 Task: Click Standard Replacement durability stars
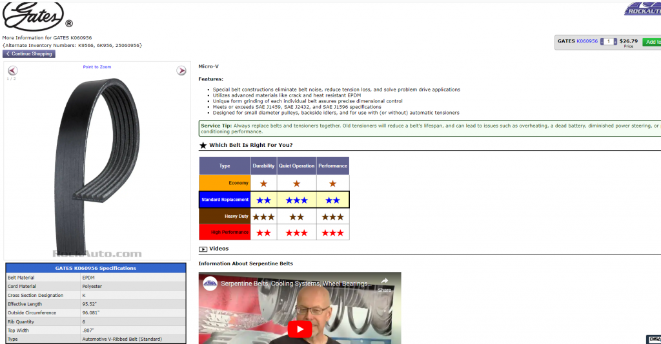click(263, 200)
